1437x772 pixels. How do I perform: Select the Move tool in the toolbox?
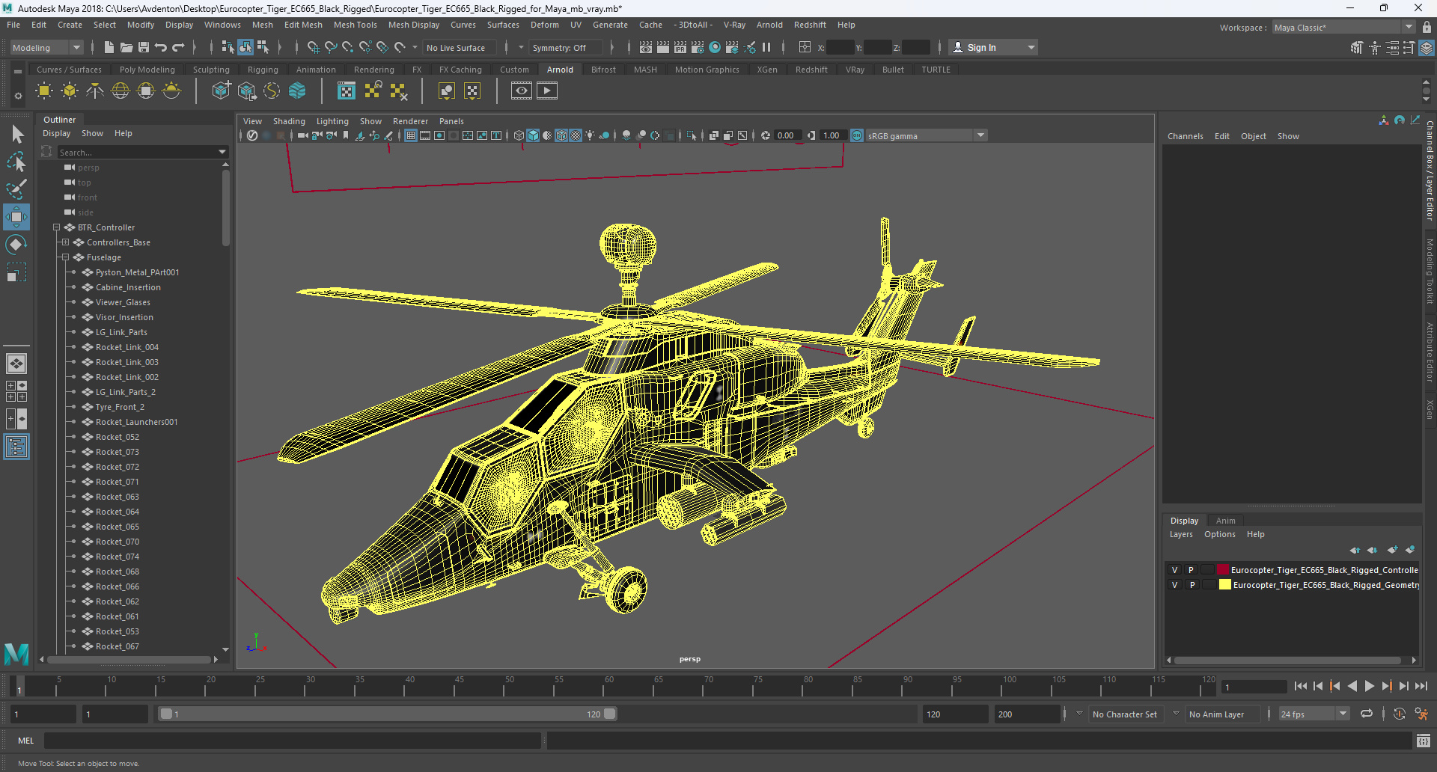tap(16, 217)
